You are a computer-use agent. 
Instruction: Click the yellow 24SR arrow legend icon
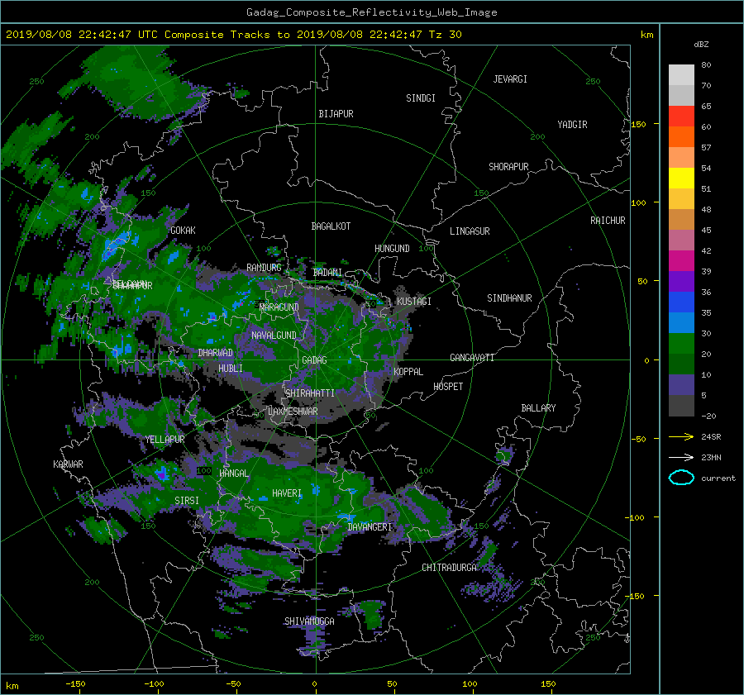click(681, 437)
